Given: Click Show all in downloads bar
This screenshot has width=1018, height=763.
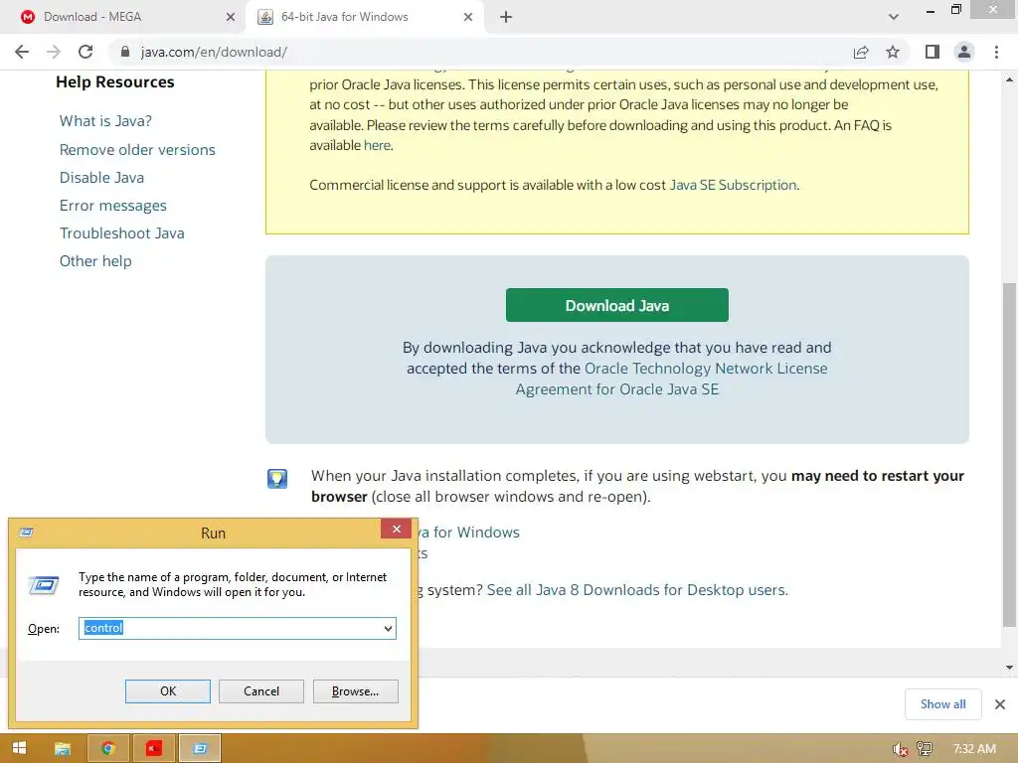Looking at the screenshot, I should pyautogui.click(x=942, y=704).
